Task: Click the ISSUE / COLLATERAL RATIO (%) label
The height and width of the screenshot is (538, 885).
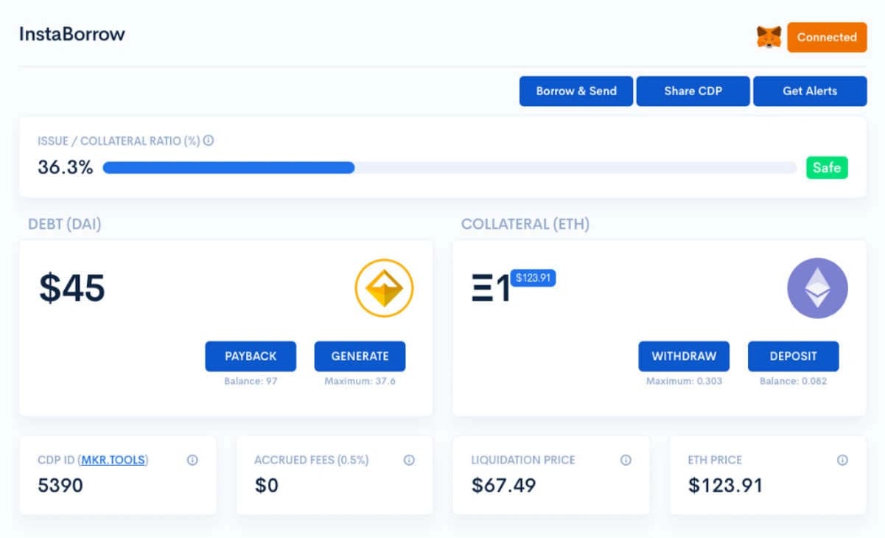Action: 119,140
